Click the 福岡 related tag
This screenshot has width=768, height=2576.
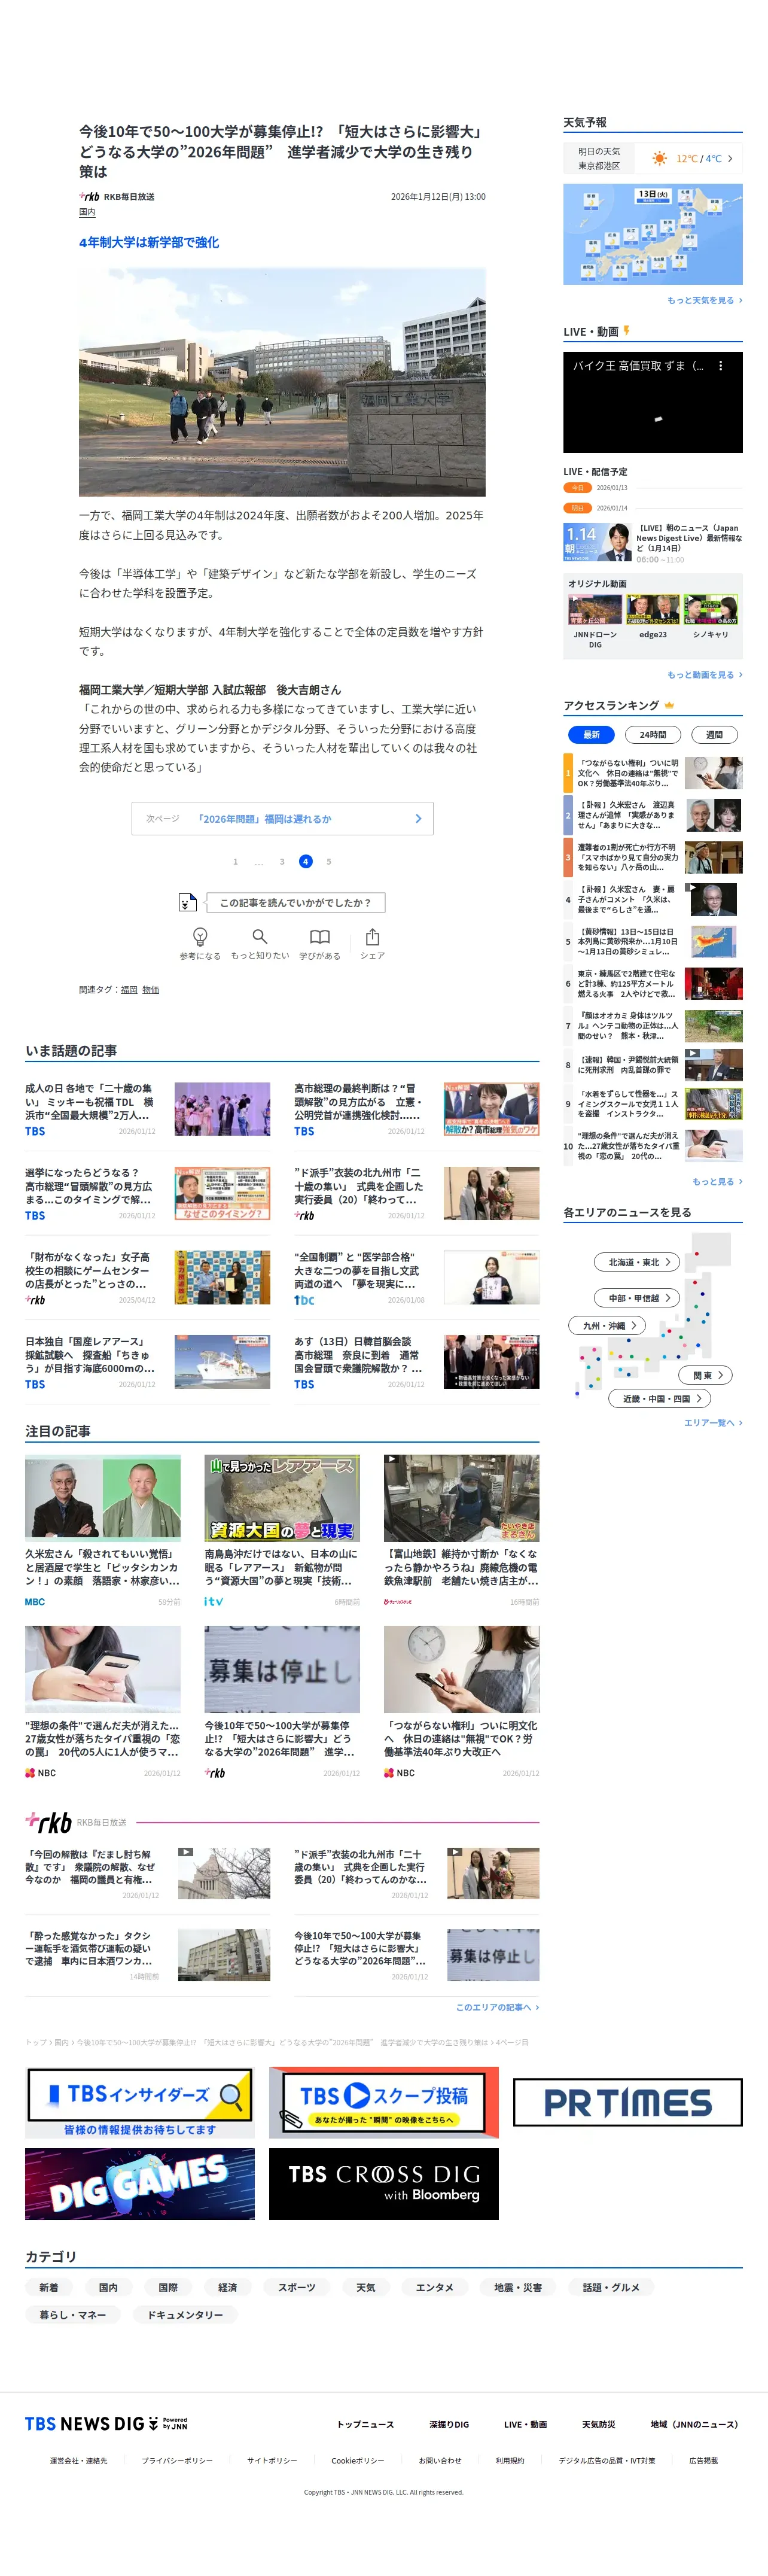coord(129,990)
